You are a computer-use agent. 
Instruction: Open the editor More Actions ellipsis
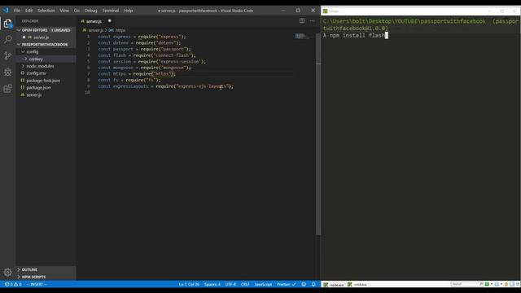(x=312, y=20)
